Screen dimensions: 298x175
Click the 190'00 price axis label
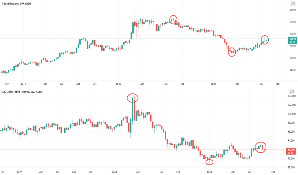point(293,10)
